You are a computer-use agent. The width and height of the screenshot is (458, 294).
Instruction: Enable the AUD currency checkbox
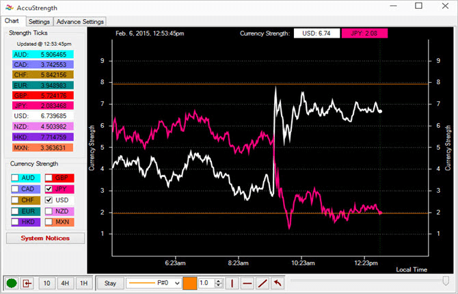15,178
